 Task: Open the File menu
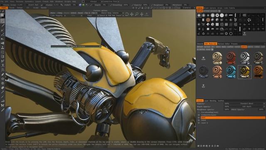2,1
